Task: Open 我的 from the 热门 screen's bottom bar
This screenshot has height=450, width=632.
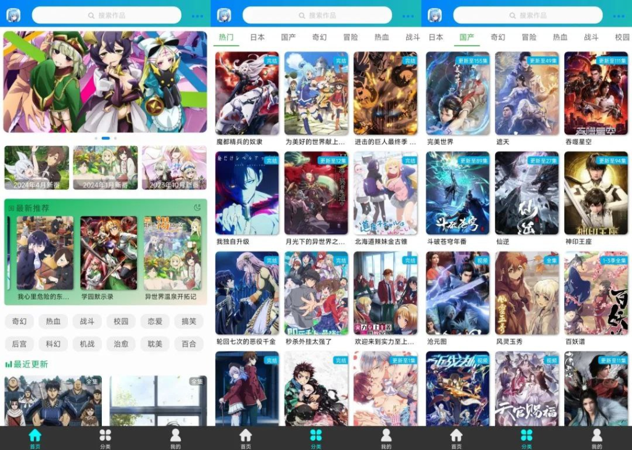Action: point(386,438)
